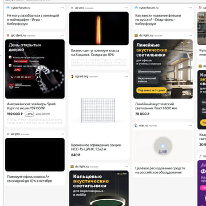Click the '159 000 ₽' price below the Spark title

click(15, 114)
